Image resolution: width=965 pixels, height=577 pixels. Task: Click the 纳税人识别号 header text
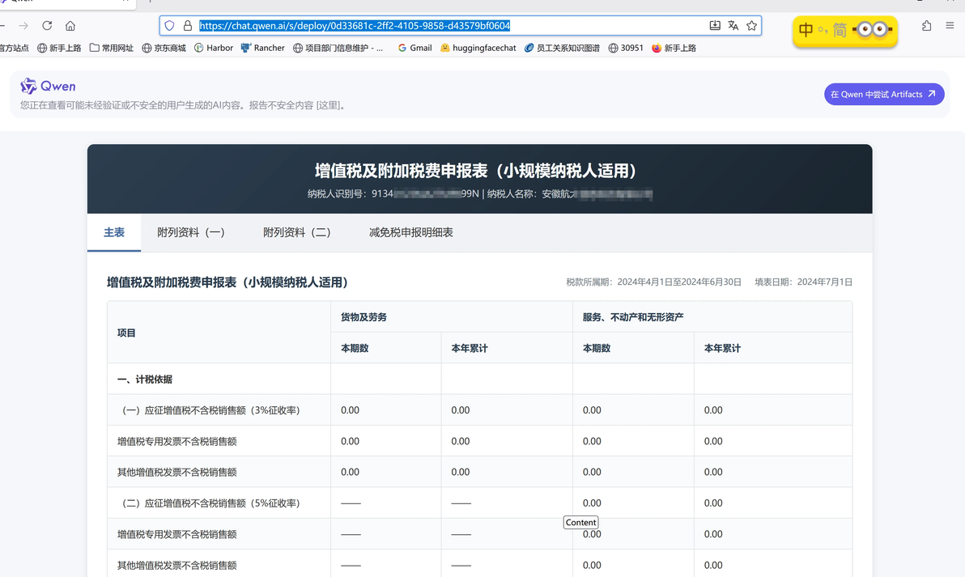coord(393,193)
